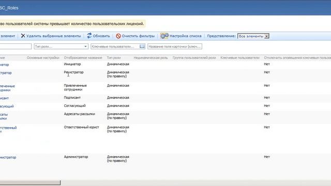Sort by 'Нединамическая роль' column header
The height and width of the screenshot is (186, 331).
tap(151, 57)
